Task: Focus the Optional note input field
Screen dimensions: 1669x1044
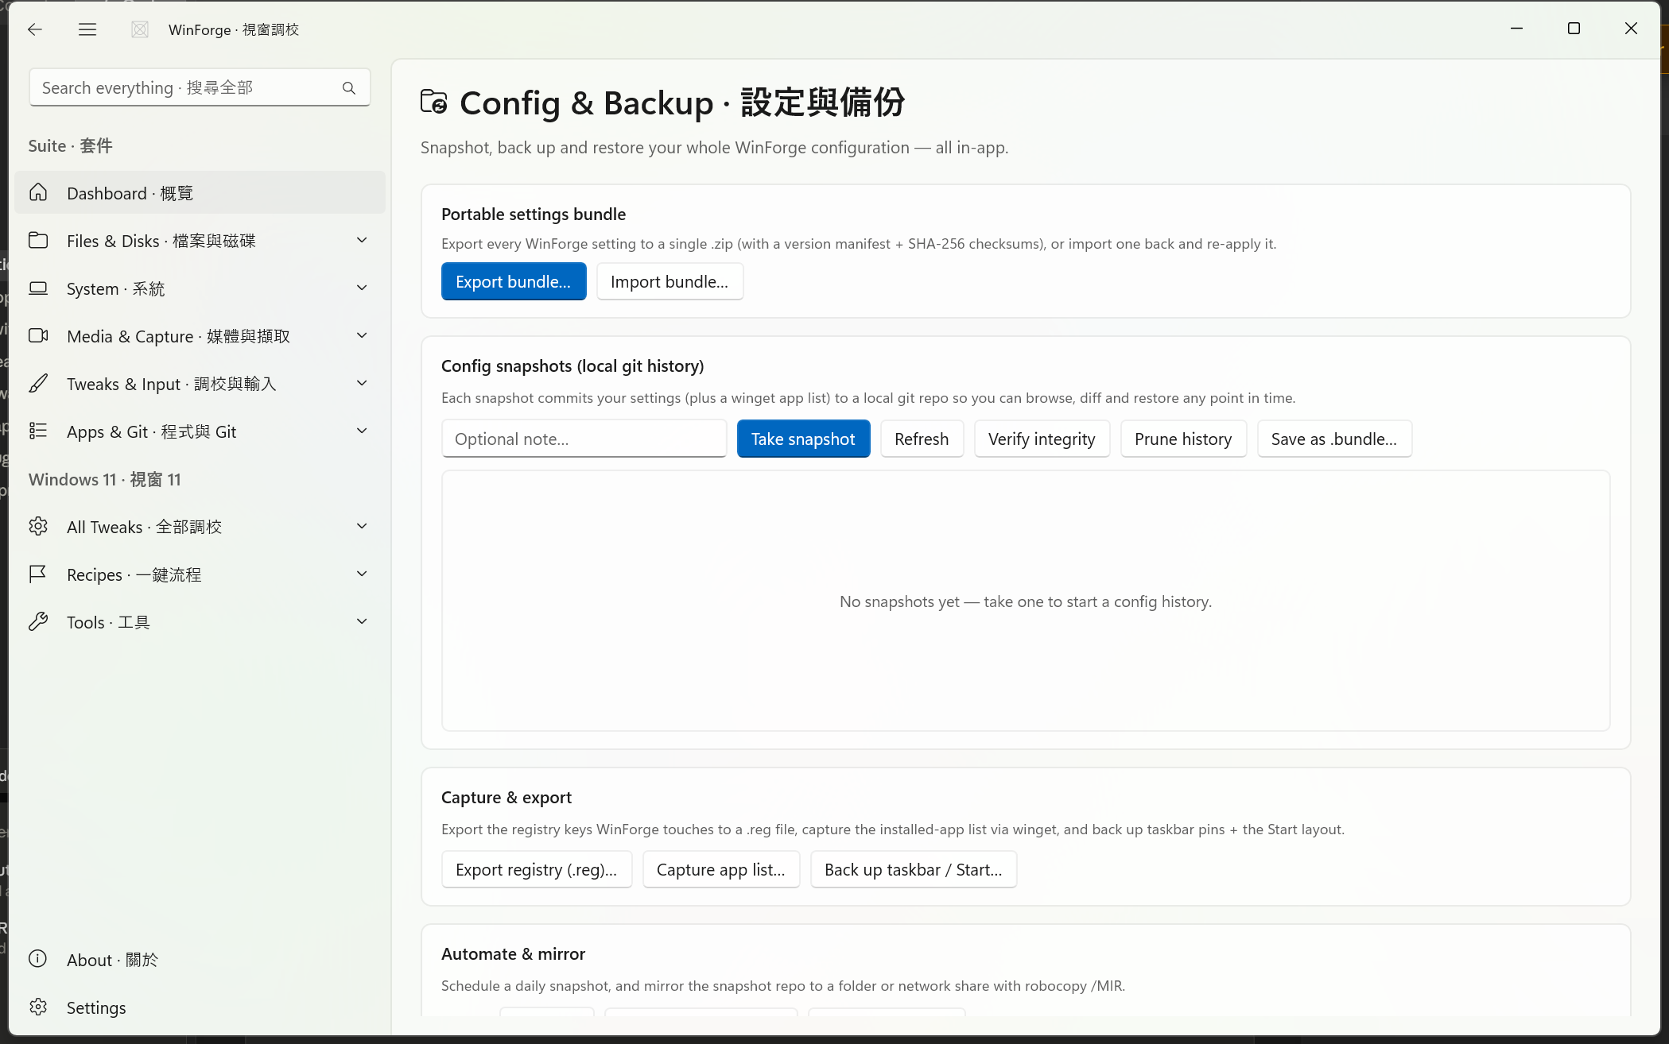Action: pos(584,439)
